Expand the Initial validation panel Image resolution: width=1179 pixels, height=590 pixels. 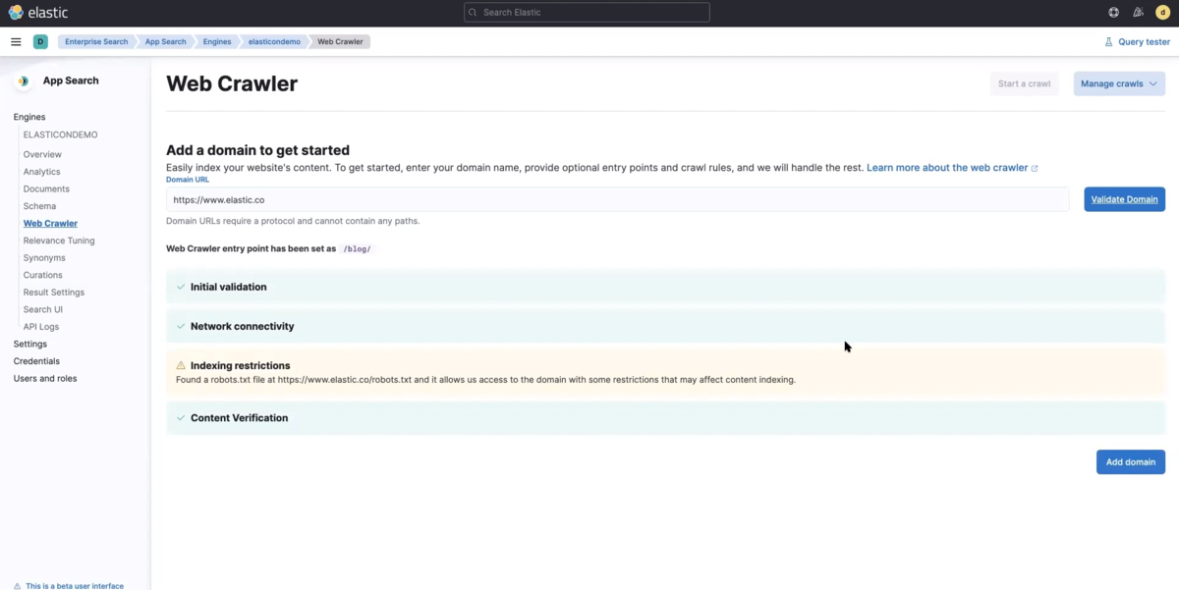click(665, 287)
